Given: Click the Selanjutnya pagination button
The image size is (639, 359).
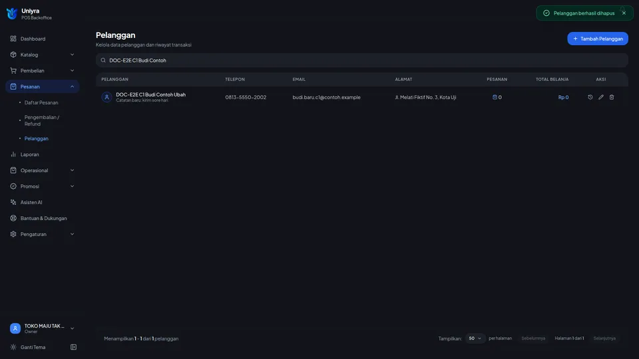Looking at the screenshot, I should (604, 338).
